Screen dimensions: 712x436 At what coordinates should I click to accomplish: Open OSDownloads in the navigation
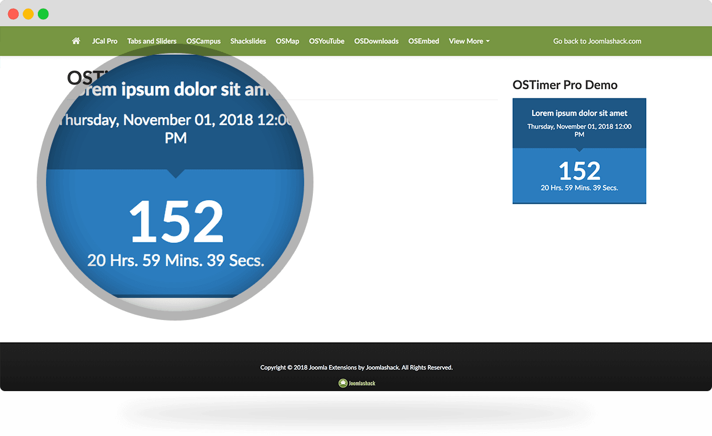[x=376, y=41]
